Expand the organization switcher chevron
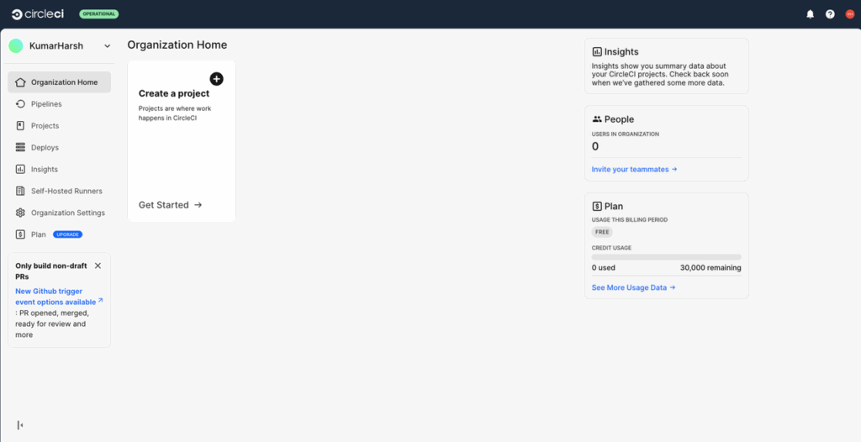The width and height of the screenshot is (861, 442). [107, 46]
